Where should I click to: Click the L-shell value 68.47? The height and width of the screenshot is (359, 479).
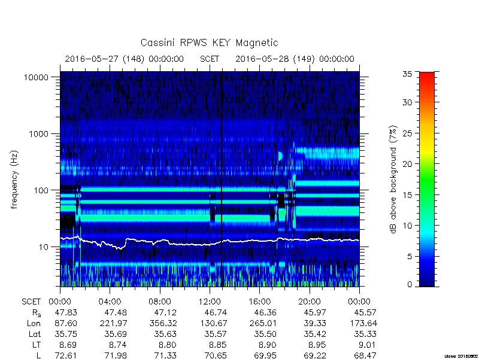click(x=365, y=355)
